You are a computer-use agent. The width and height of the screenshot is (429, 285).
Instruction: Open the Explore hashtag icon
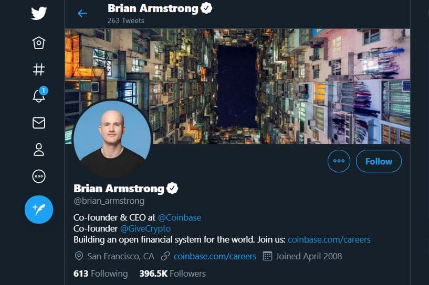38,69
